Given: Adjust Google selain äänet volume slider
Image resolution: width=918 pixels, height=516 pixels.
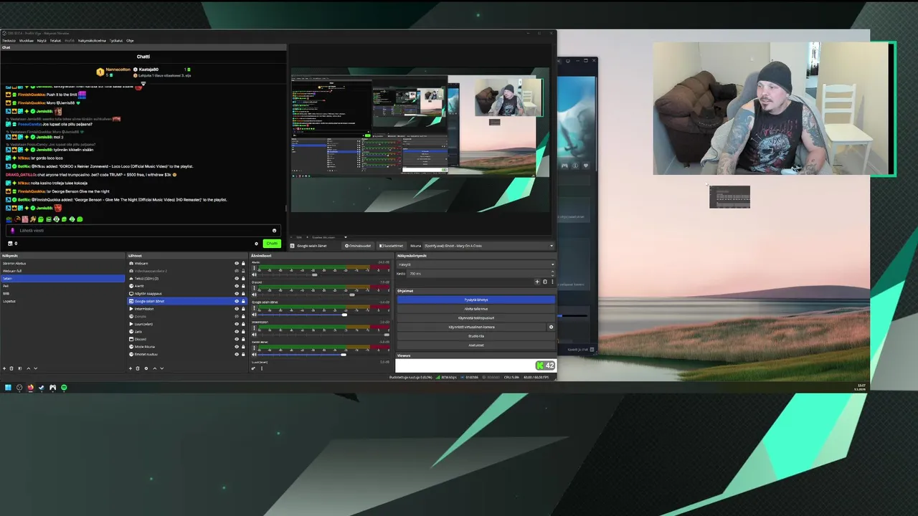Looking at the screenshot, I should (x=344, y=315).
